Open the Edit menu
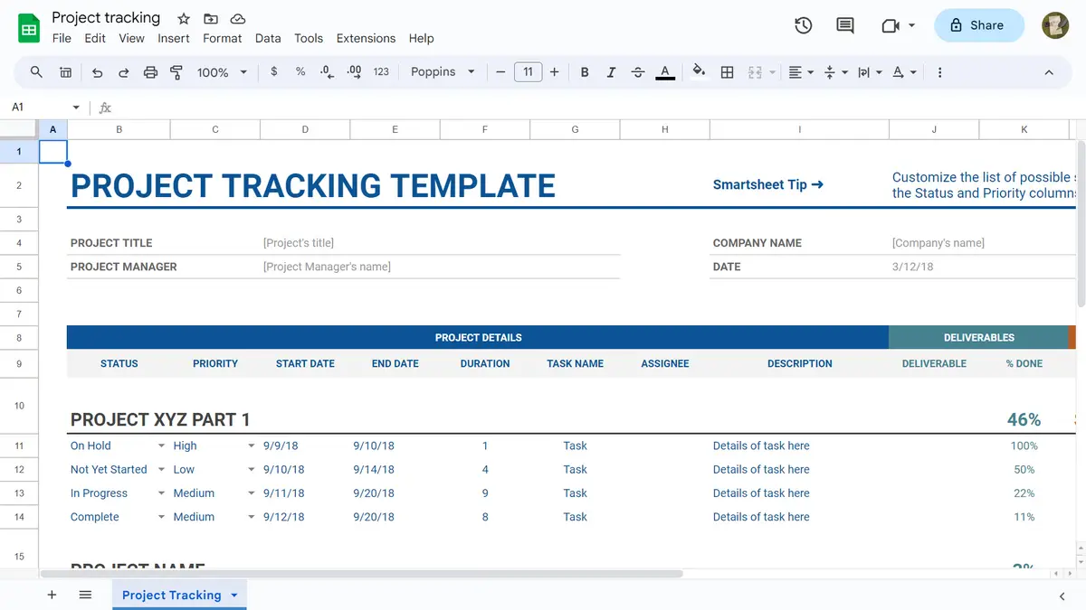The width and height of the screenshot is (1086, 610). (x=95, y=38)
